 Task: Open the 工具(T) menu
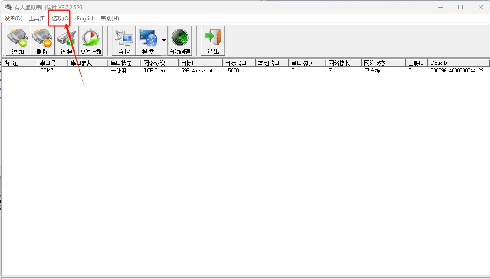tap(37, 19)
